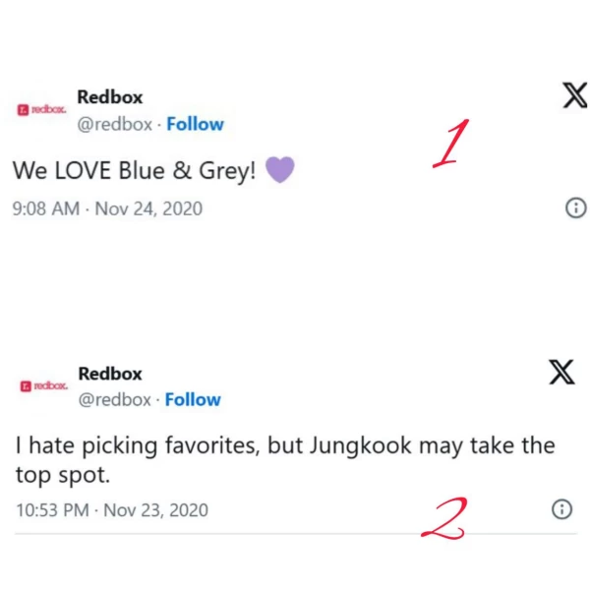Click the X logo on the second tweet

point(561,372)
